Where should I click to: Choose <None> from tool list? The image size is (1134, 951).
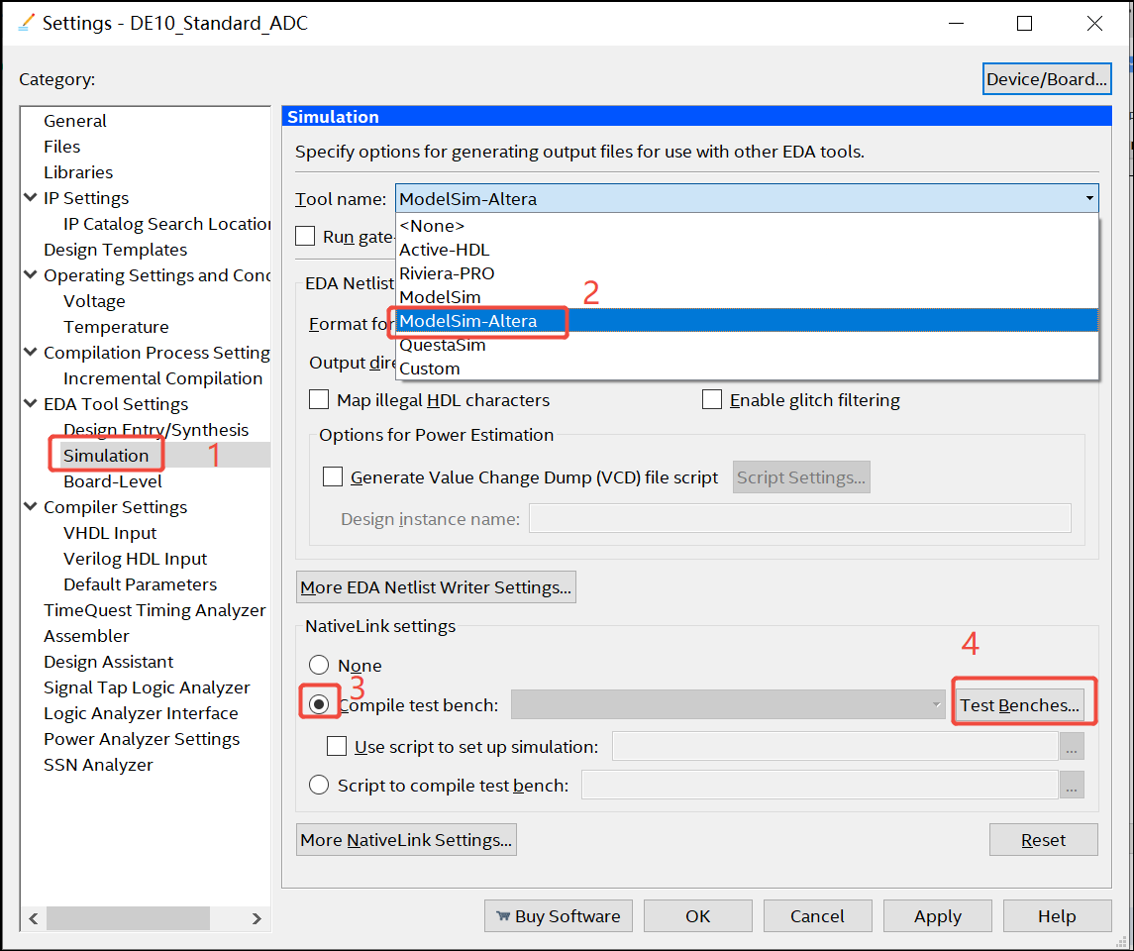[747, 226]
